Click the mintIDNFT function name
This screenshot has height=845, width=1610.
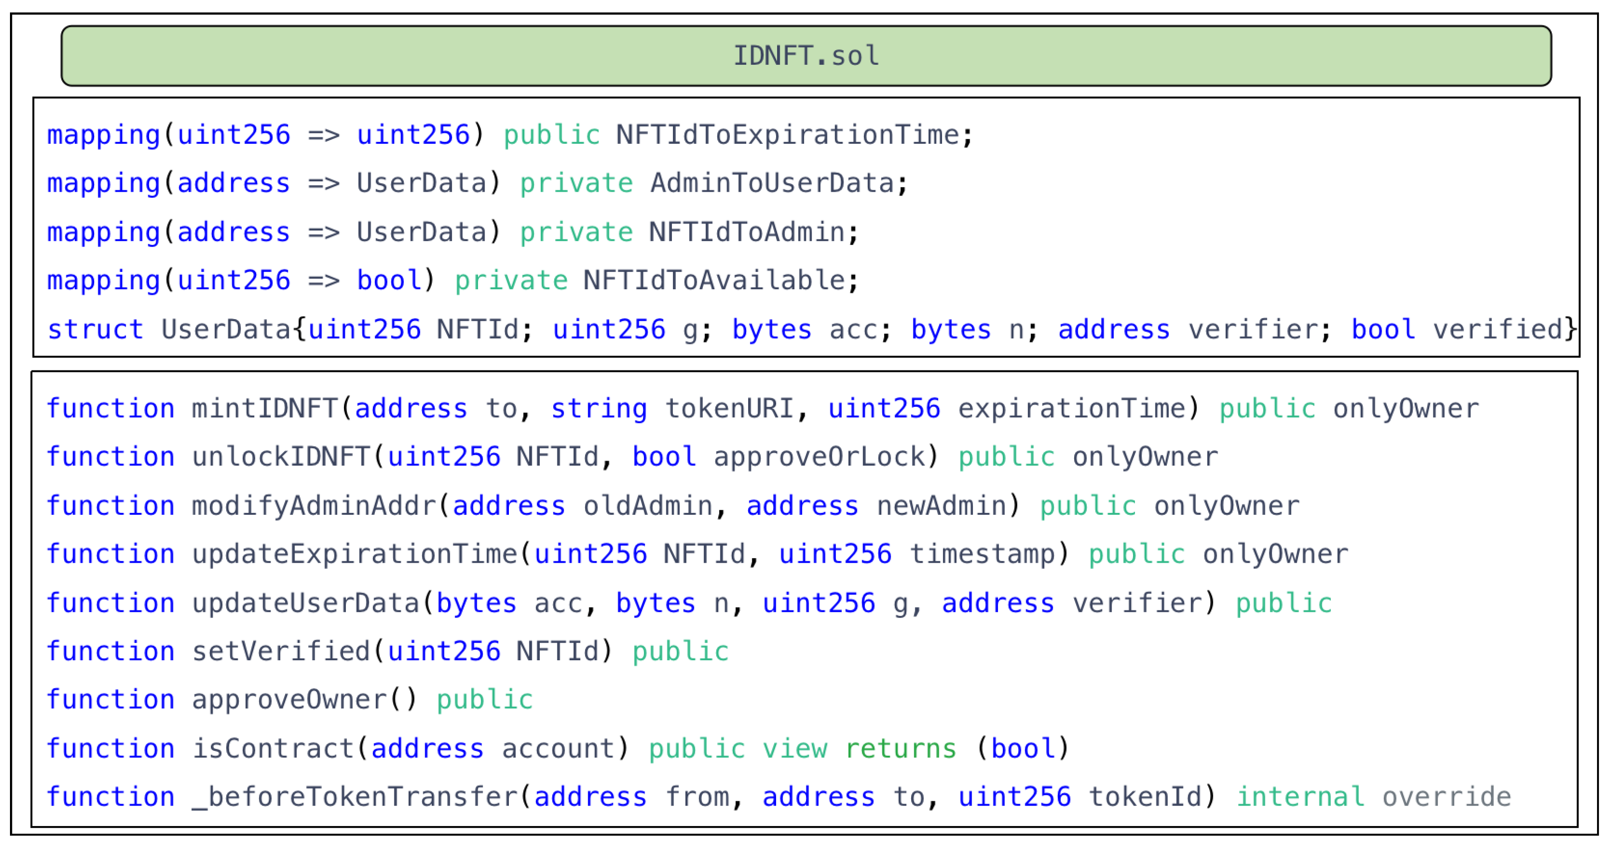(x=265, y=408)
